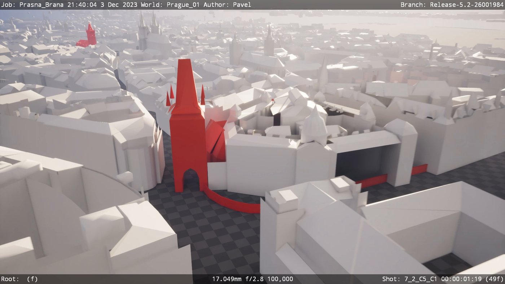Viewport: 505px width, 284px height.
Task: Click the "Root: (f)" label
Action: point(19,279)
